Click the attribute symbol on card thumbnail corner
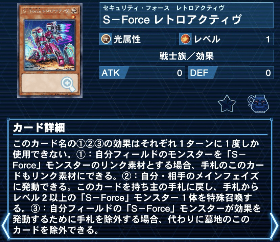Image resolution: width=280 pixels, height=242 pixels. pos(74,10)
